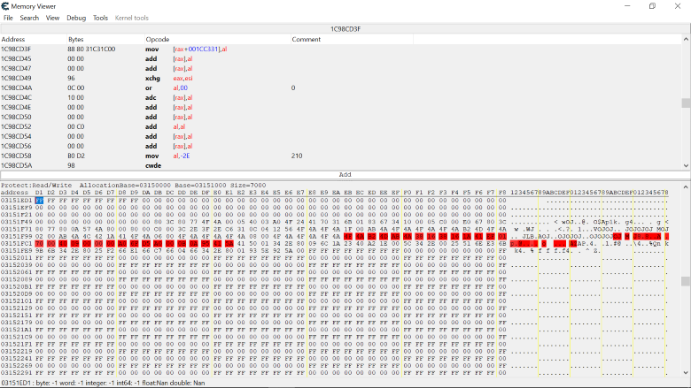
Task: Click the Comment column header
Action: point(352,39)
